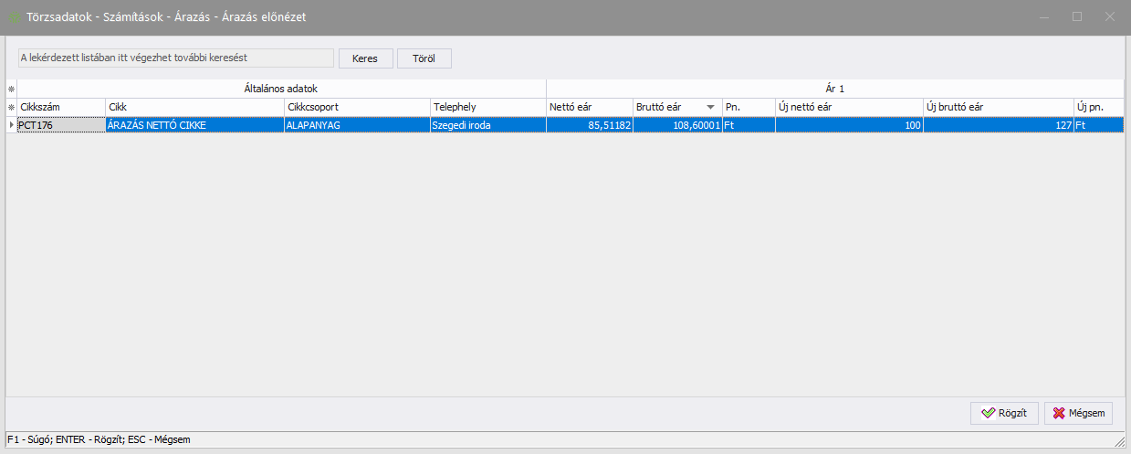Open the column chooser icon beside Cikkszám
This screenshot has height=454, width=1131.
tap(12, 107)
